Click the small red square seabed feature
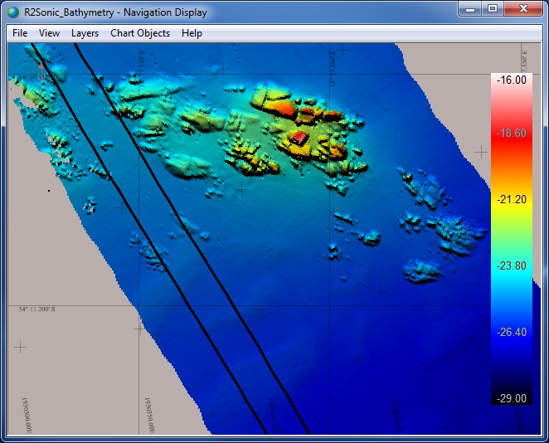The height and width of the screenshot is (443, 549). [x=300, y=136]
